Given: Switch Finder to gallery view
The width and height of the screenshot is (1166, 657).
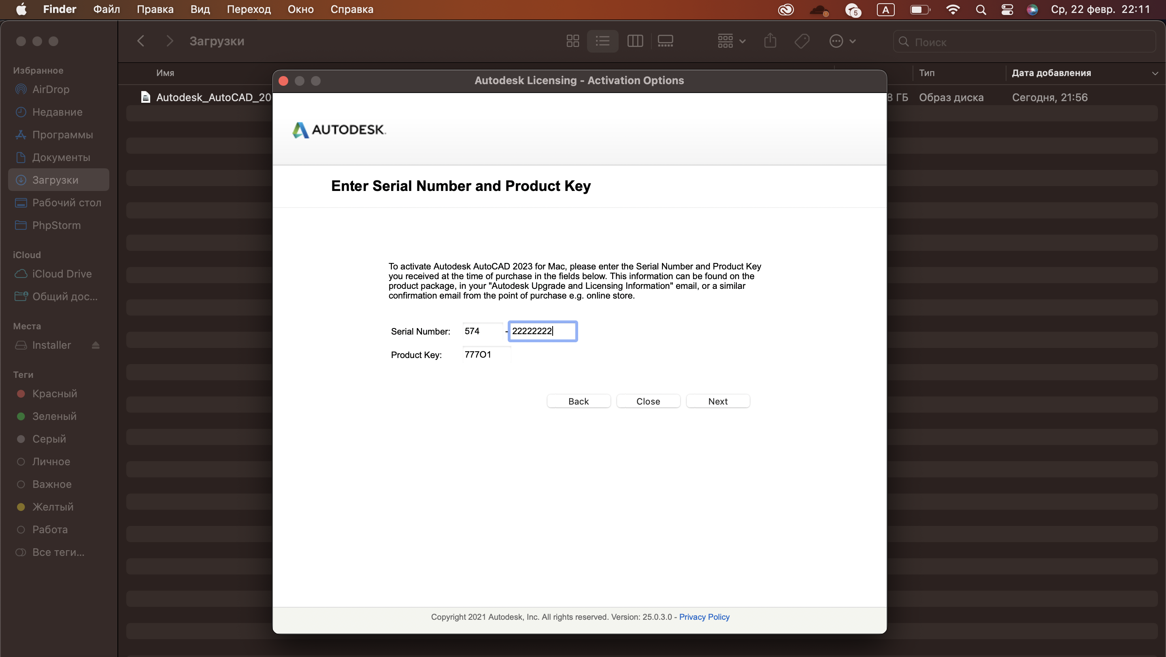Looking at the screenshot, I should [x=665, y=41].
